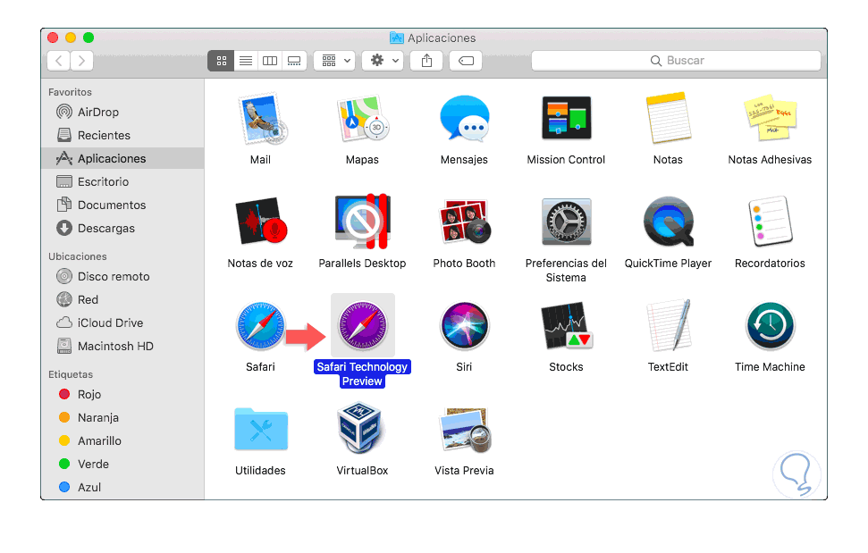Select the purple Safari Technology Preview icon

click(x=363, y=326)
